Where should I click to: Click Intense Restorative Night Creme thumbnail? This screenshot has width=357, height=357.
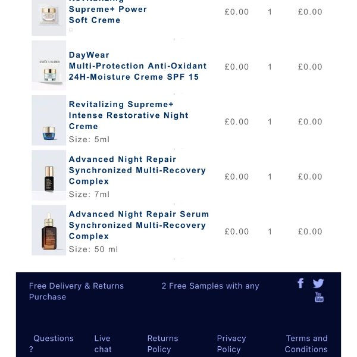pos(49,121)
